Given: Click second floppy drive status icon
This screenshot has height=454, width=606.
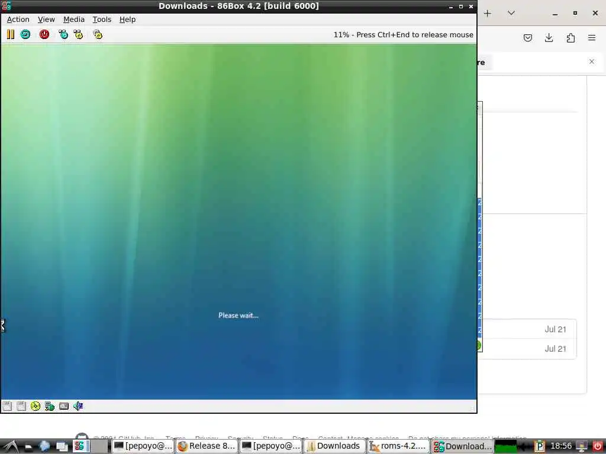Looking at the screenshot, I should click(x=21, y=406).
